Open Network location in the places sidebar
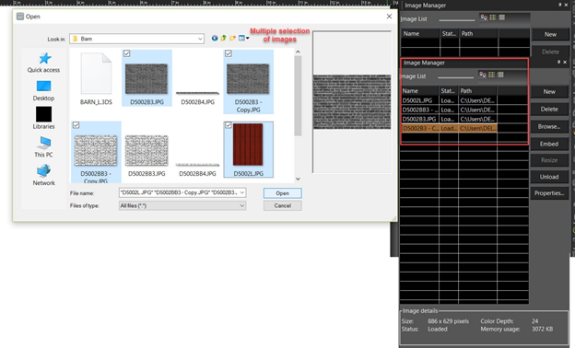 [43, 175]
